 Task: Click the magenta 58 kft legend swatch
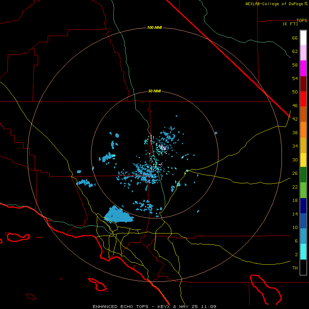[303, 68]
